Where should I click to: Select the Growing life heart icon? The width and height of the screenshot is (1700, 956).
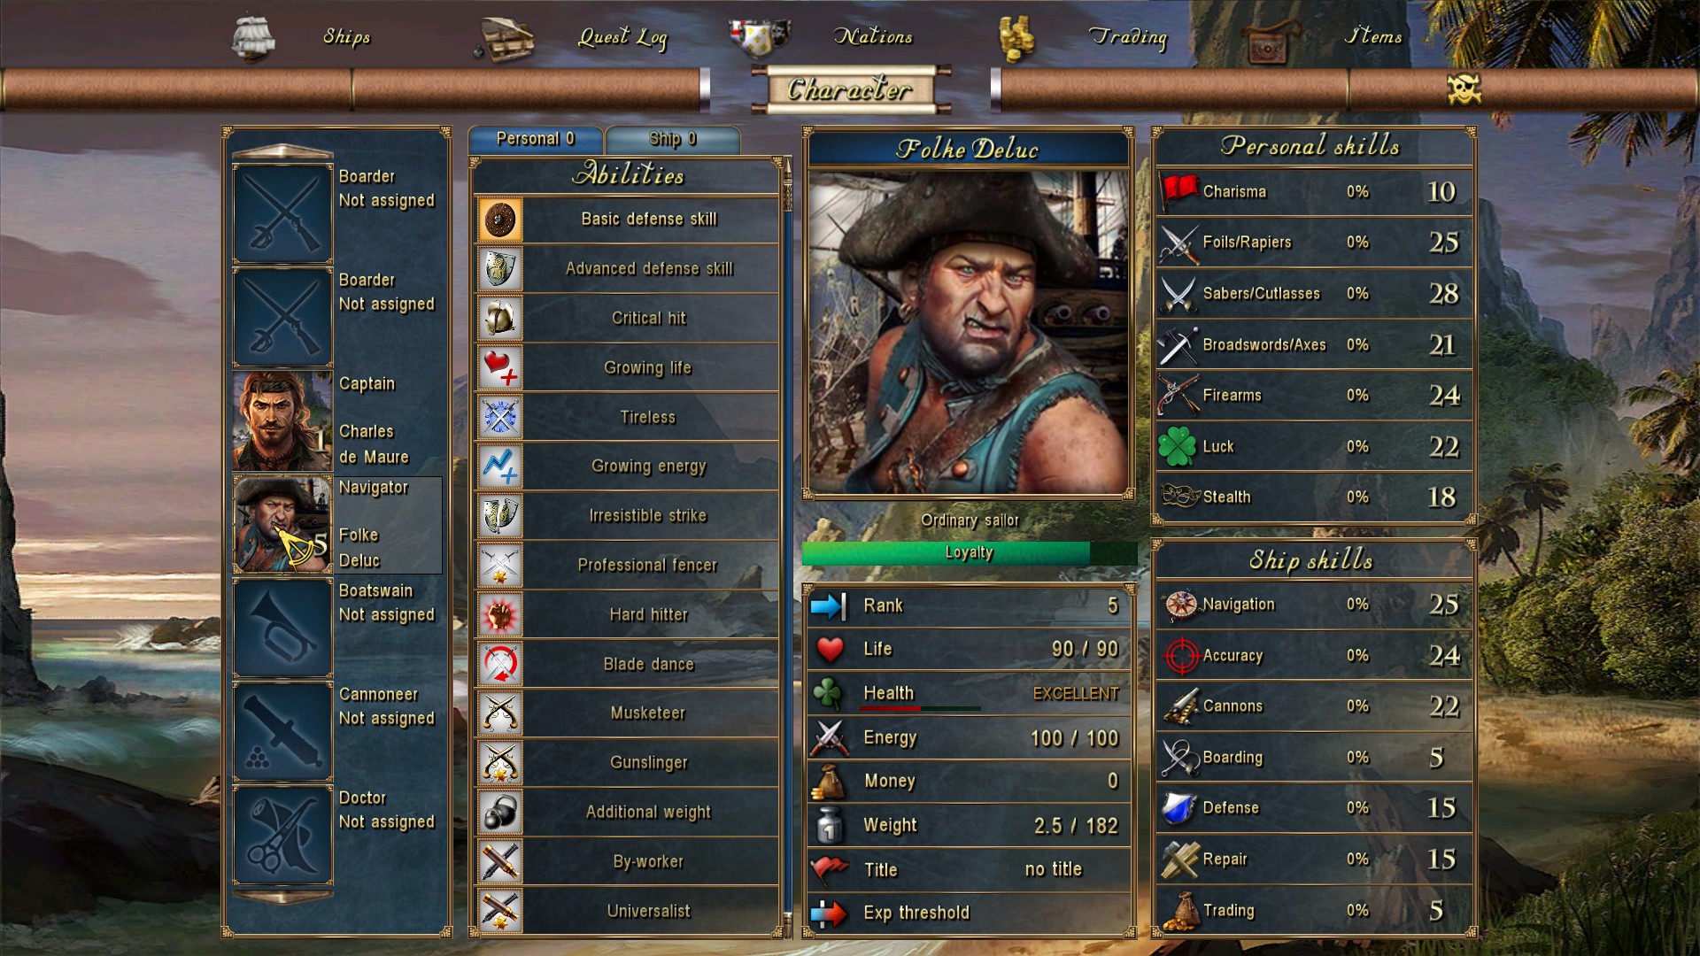500,367
